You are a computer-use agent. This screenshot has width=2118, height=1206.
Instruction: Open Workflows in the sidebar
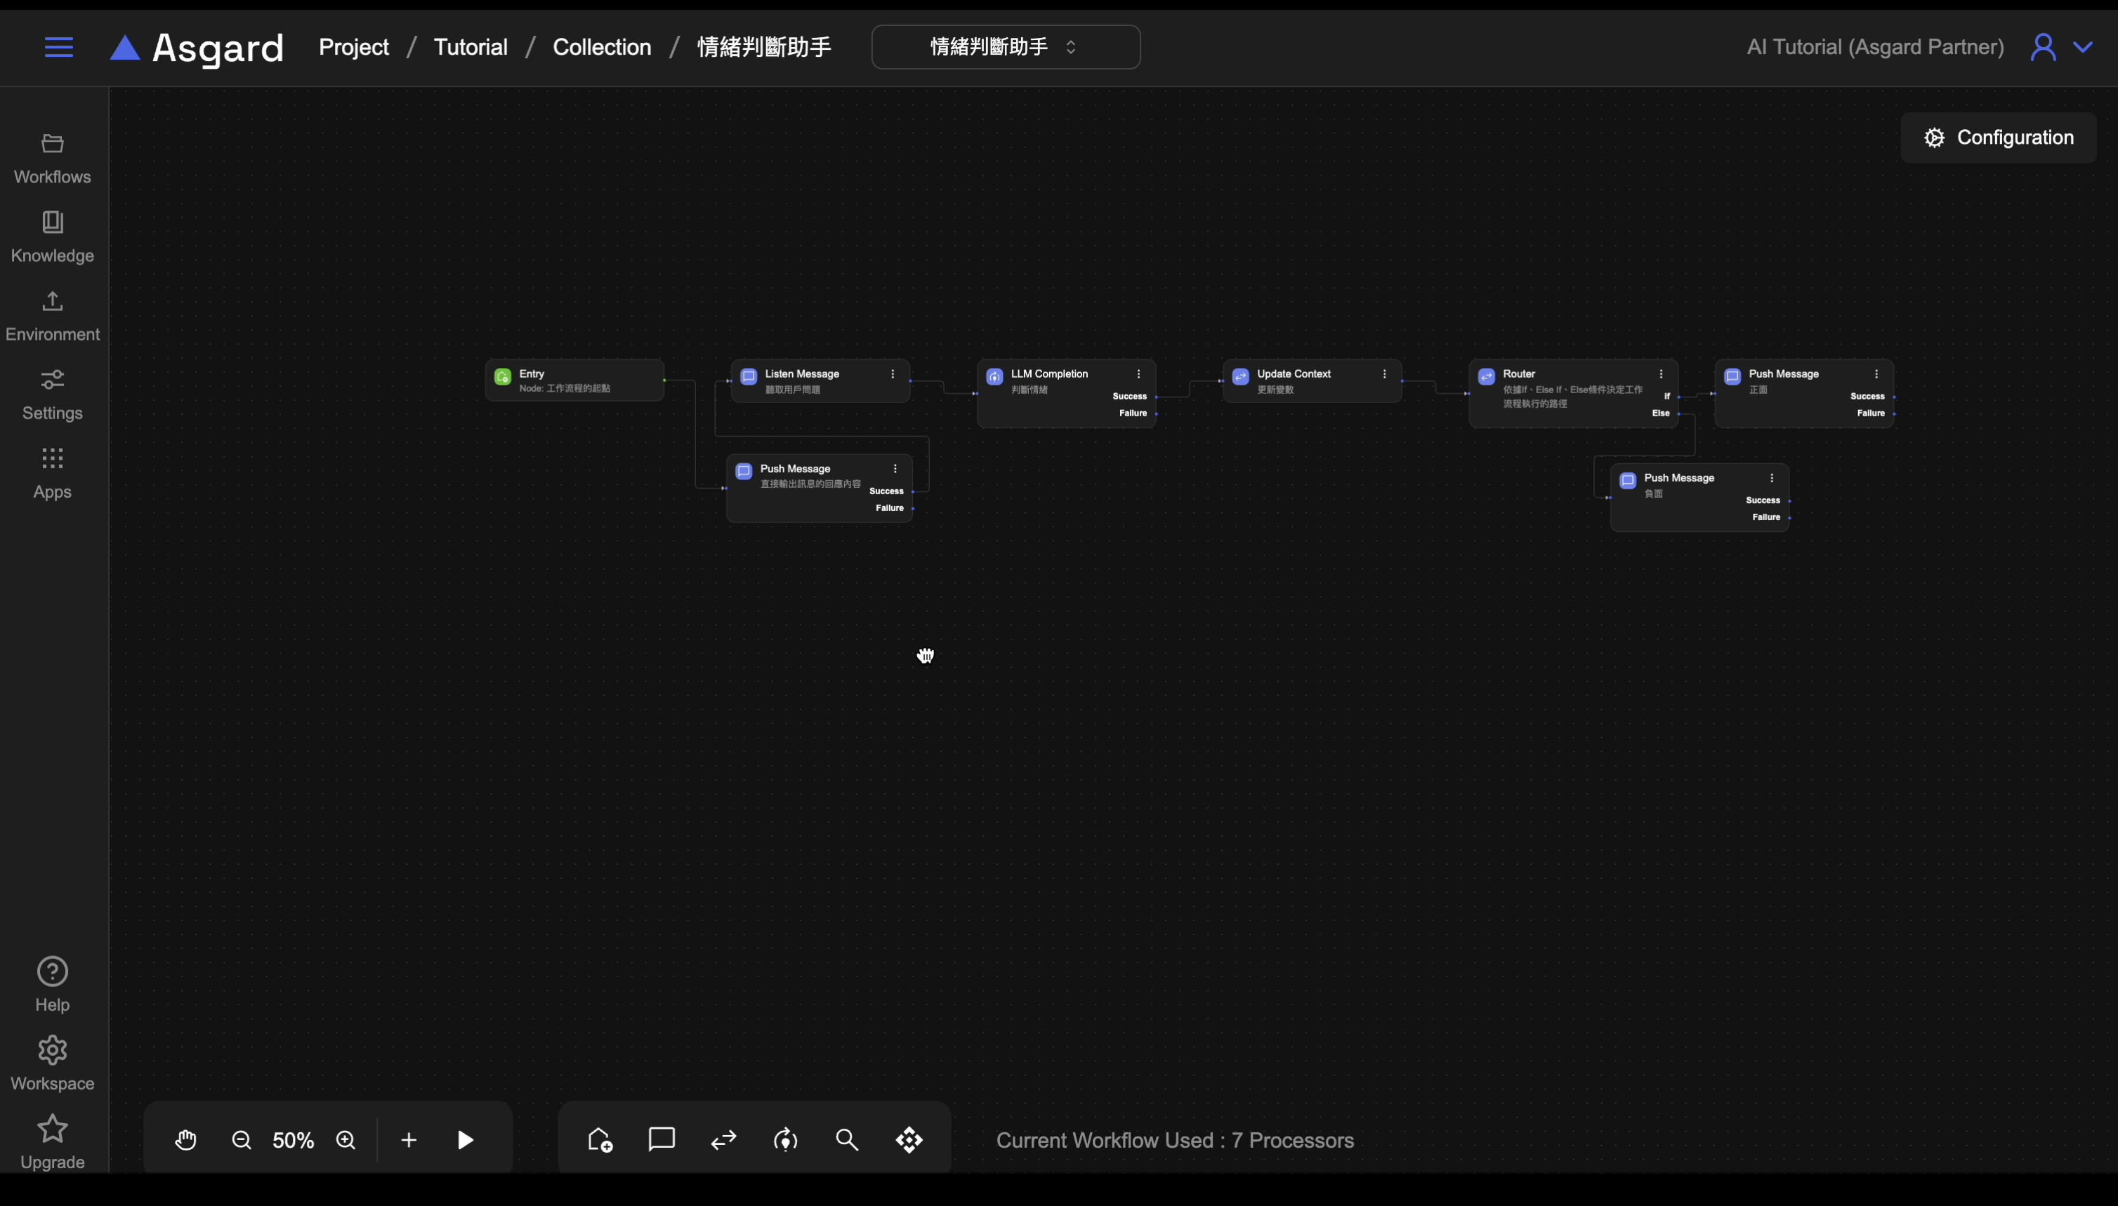[x=52, y=159]
